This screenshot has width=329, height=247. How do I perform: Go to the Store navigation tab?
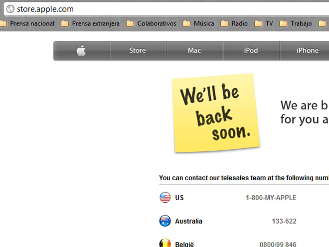[138, 50]
